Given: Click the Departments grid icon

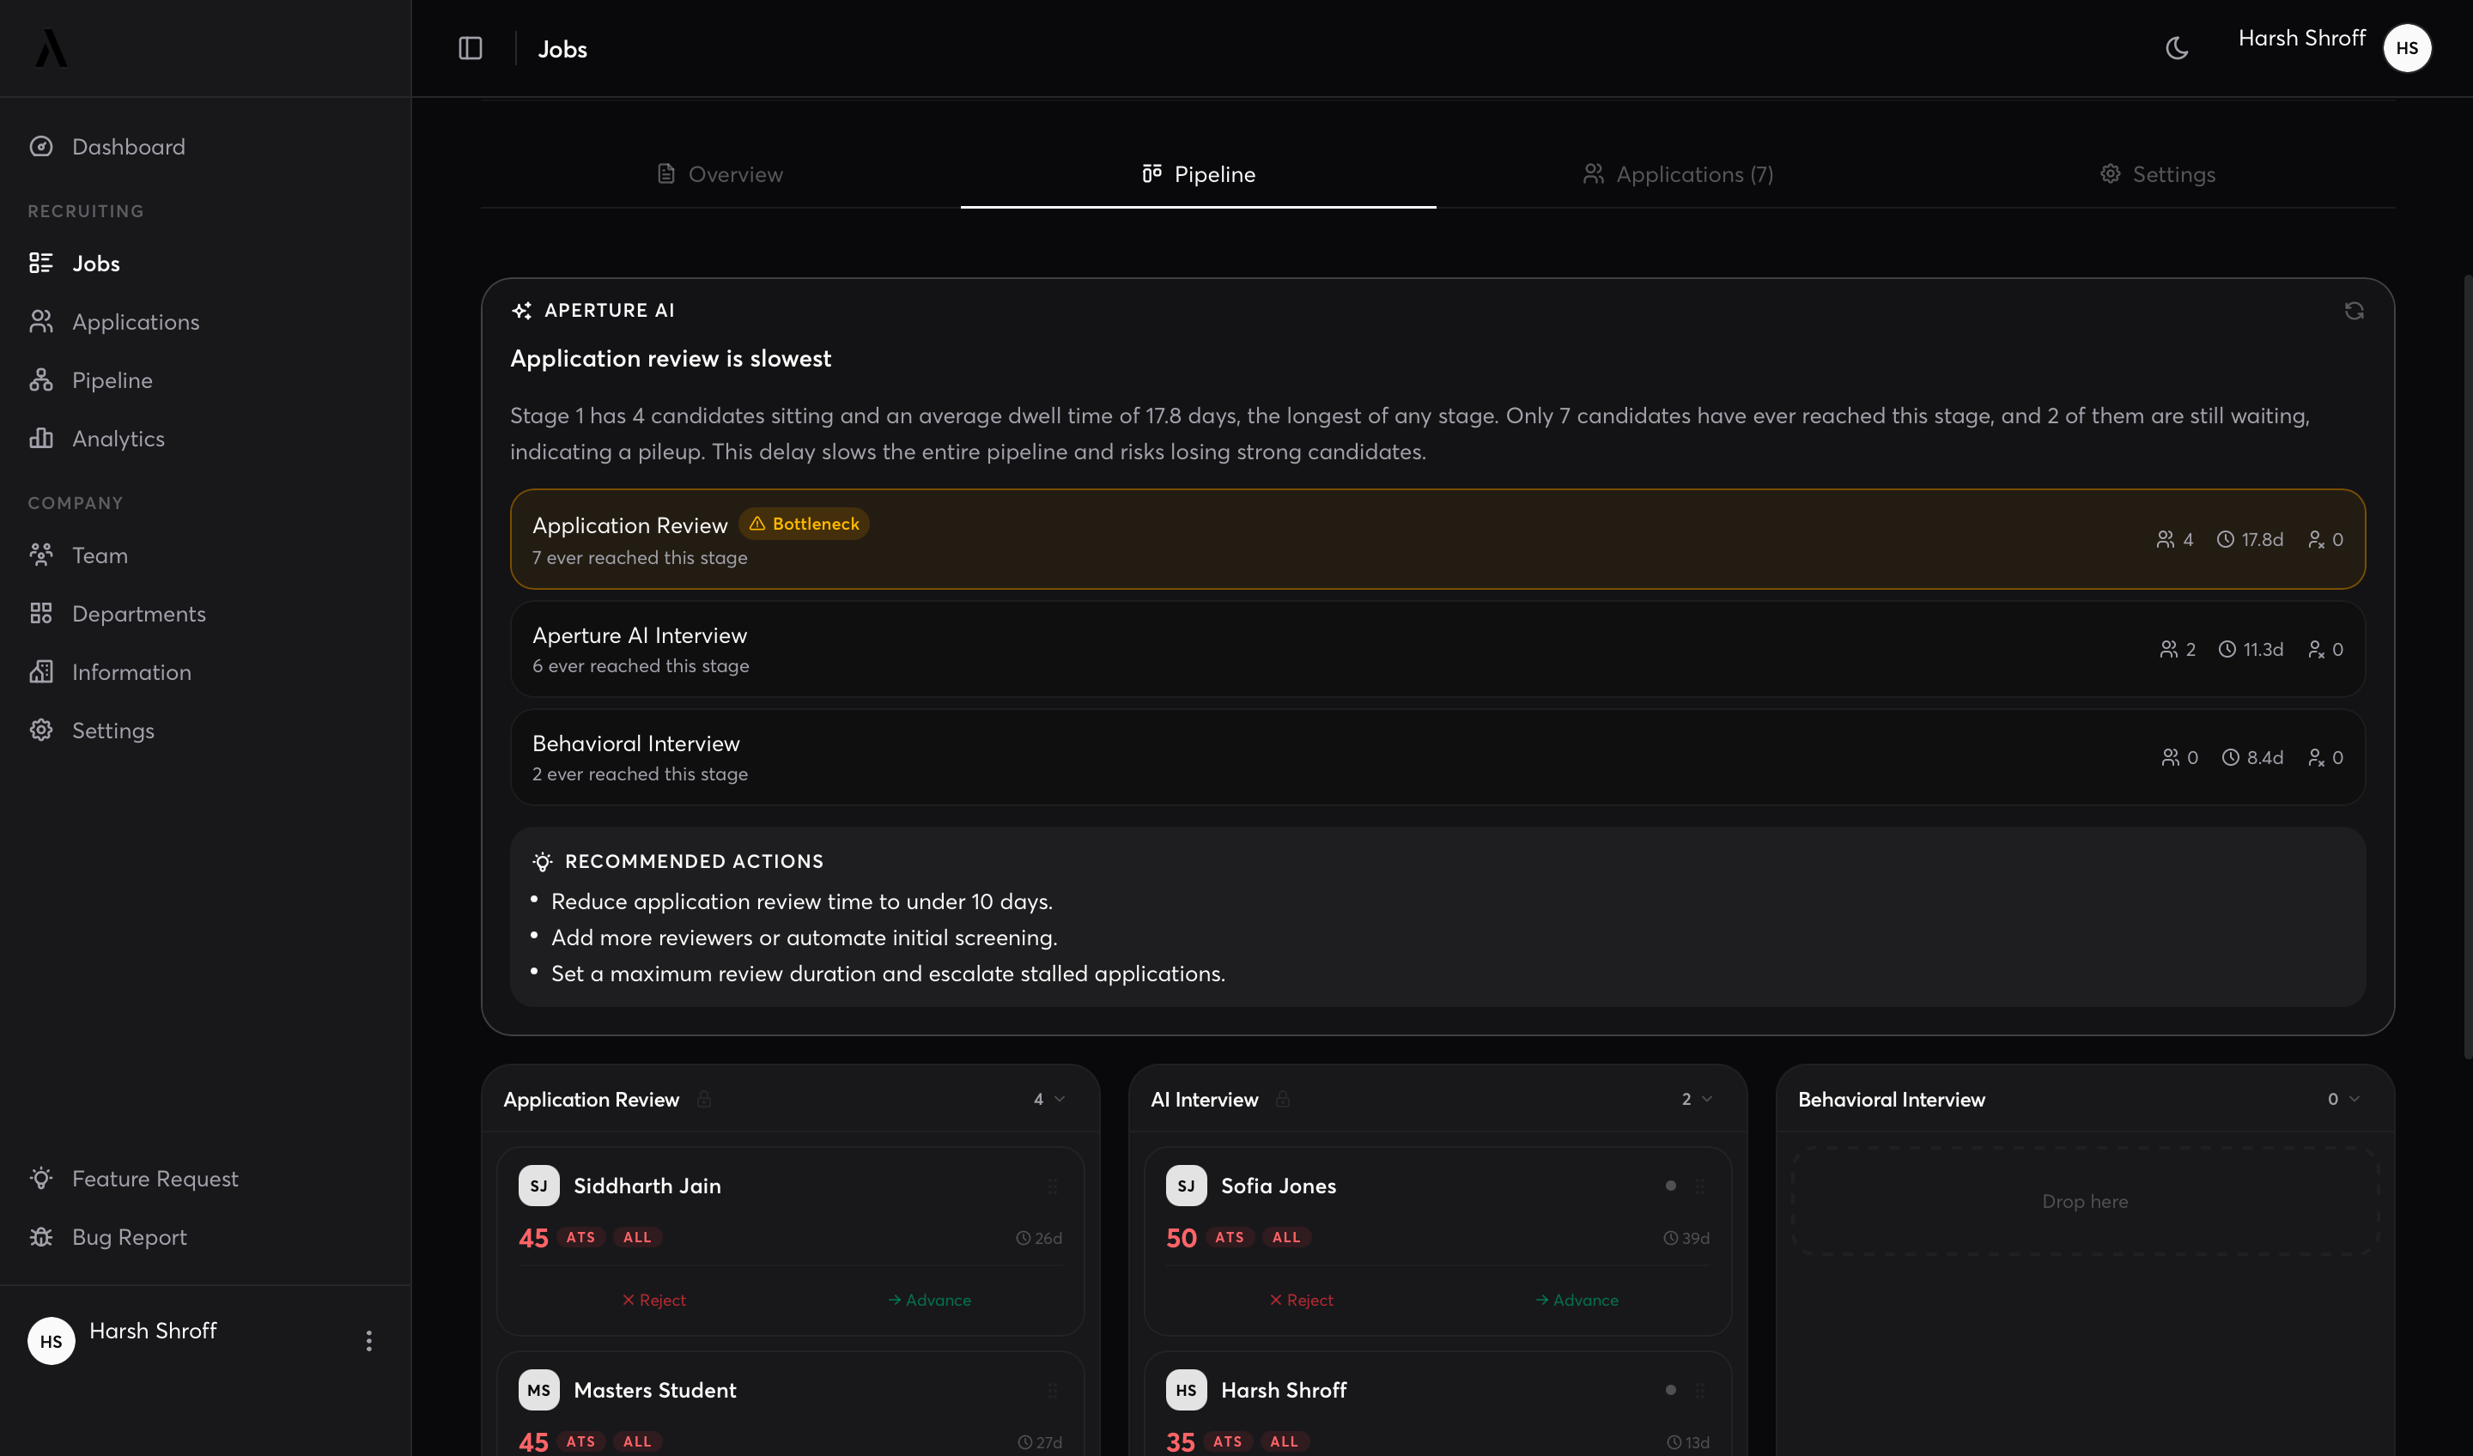Looking at the screenshot, I should [x=40, y=613].
